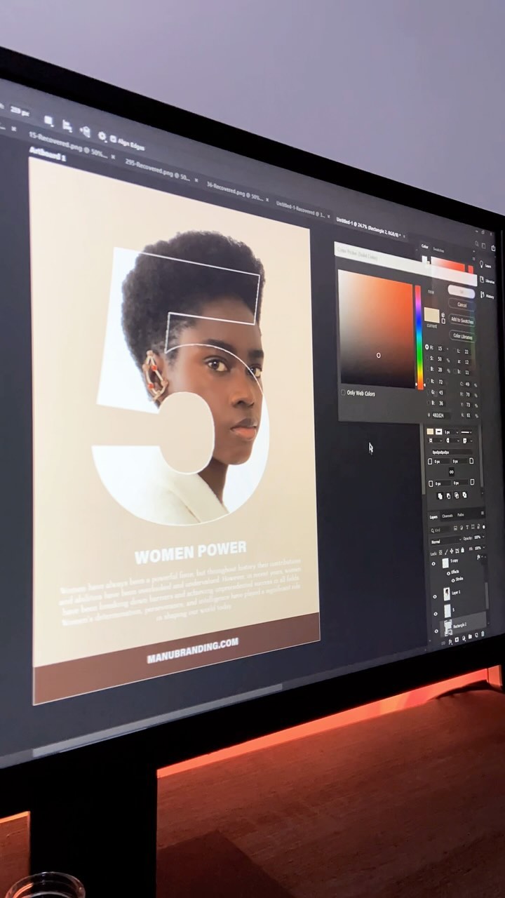The height and width of the screenshot is (898, 505).
Task: Select the G green radio button
Action: pos(429,391)
